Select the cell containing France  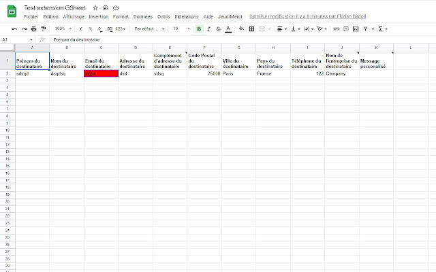pyautogui.click(x=273, y=73)
